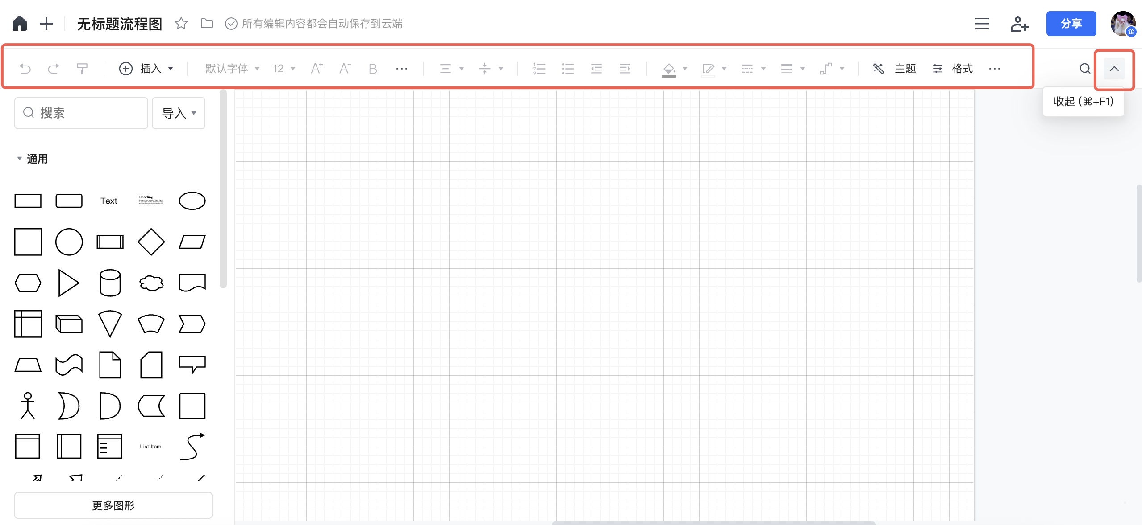Viewport: 1142px width, 525px height.
Task: Click the blue 分享 button
Action: point(1071,24)
